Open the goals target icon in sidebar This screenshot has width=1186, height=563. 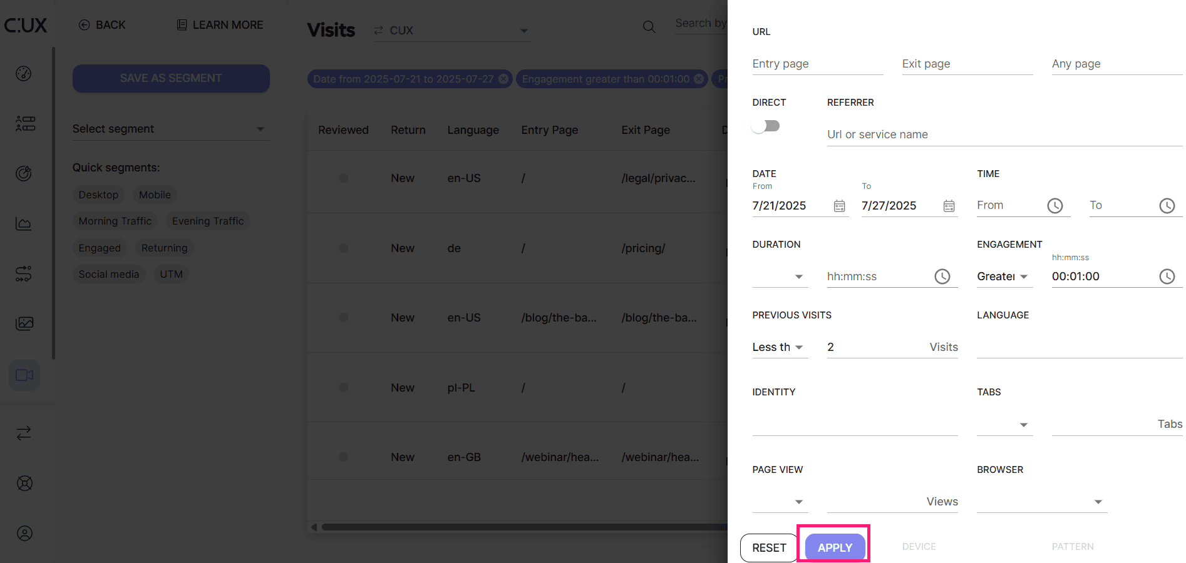point(24,173)
